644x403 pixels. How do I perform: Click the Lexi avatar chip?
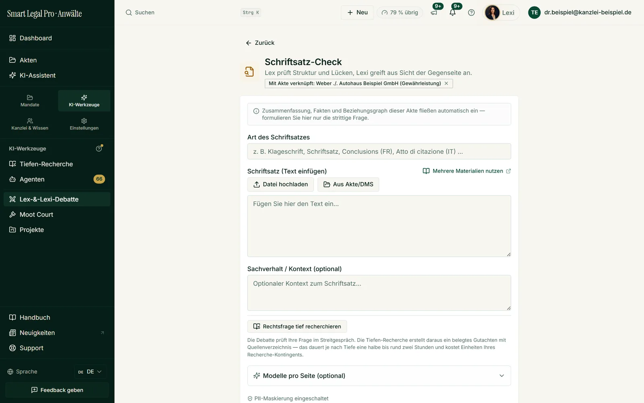[x=501, y=12]
